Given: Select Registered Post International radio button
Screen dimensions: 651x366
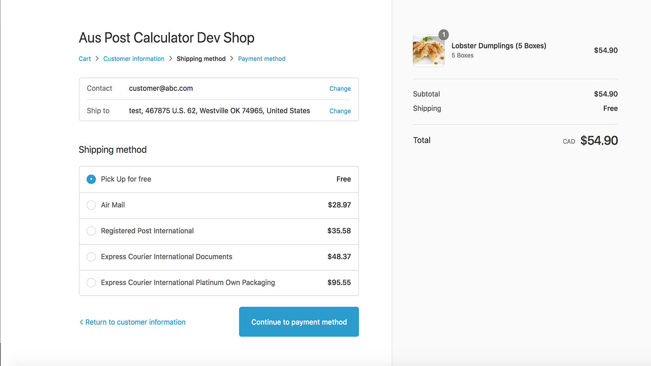Looking at the screenshot, I should click(x=91, y=231).
